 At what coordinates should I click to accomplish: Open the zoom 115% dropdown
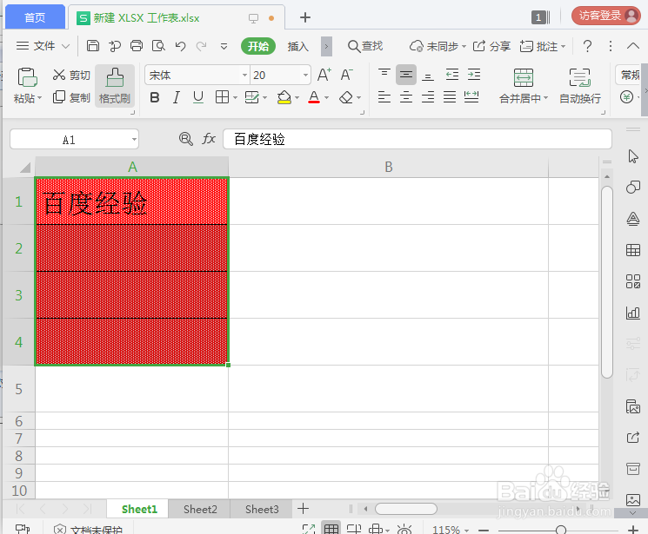(466, 530)
